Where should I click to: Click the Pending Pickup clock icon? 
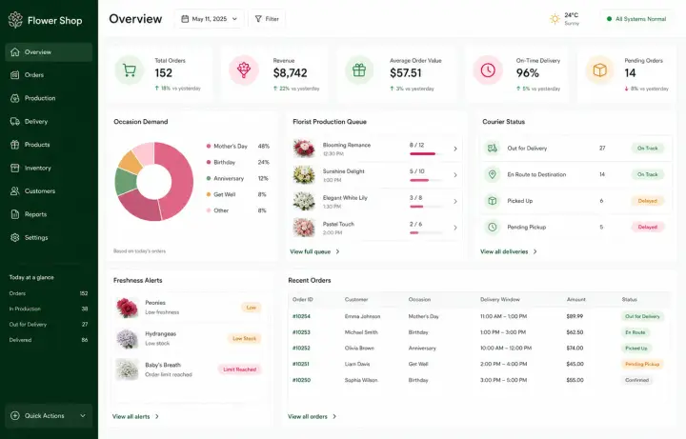493,227
